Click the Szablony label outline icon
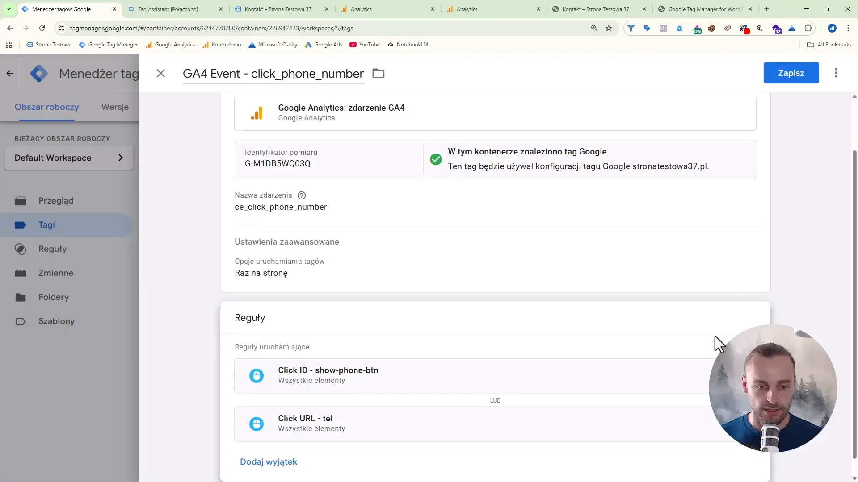This screenshot has height=482, width=858. point(21,321)
